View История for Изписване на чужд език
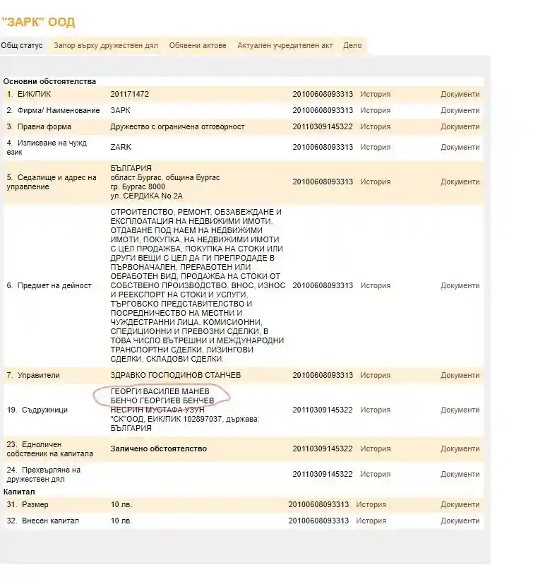This screenshot has width=538, height=582. click(375, 147)
